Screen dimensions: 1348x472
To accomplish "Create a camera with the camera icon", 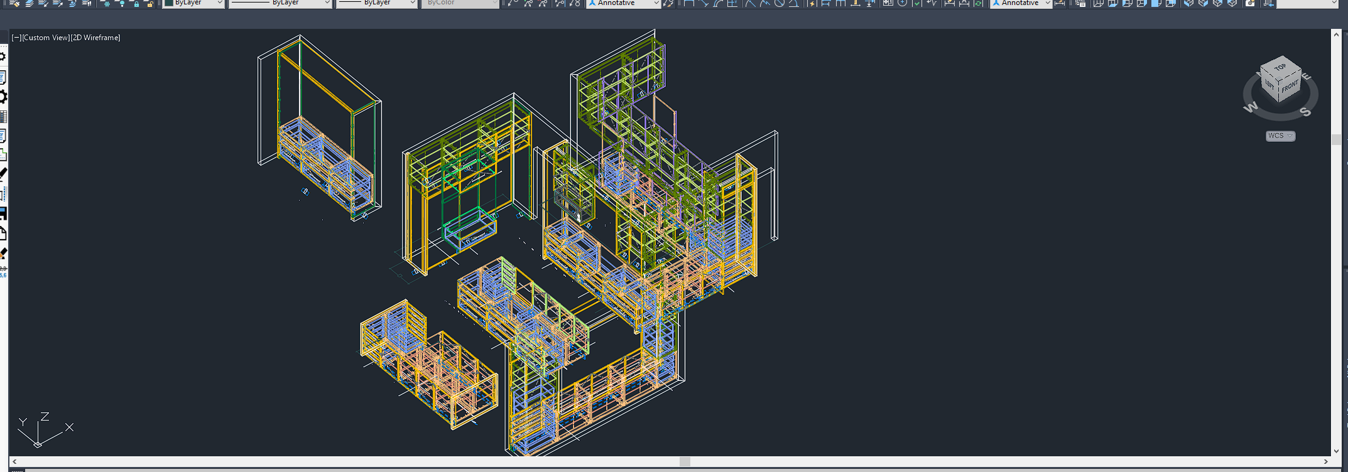I will (1250, 3).
